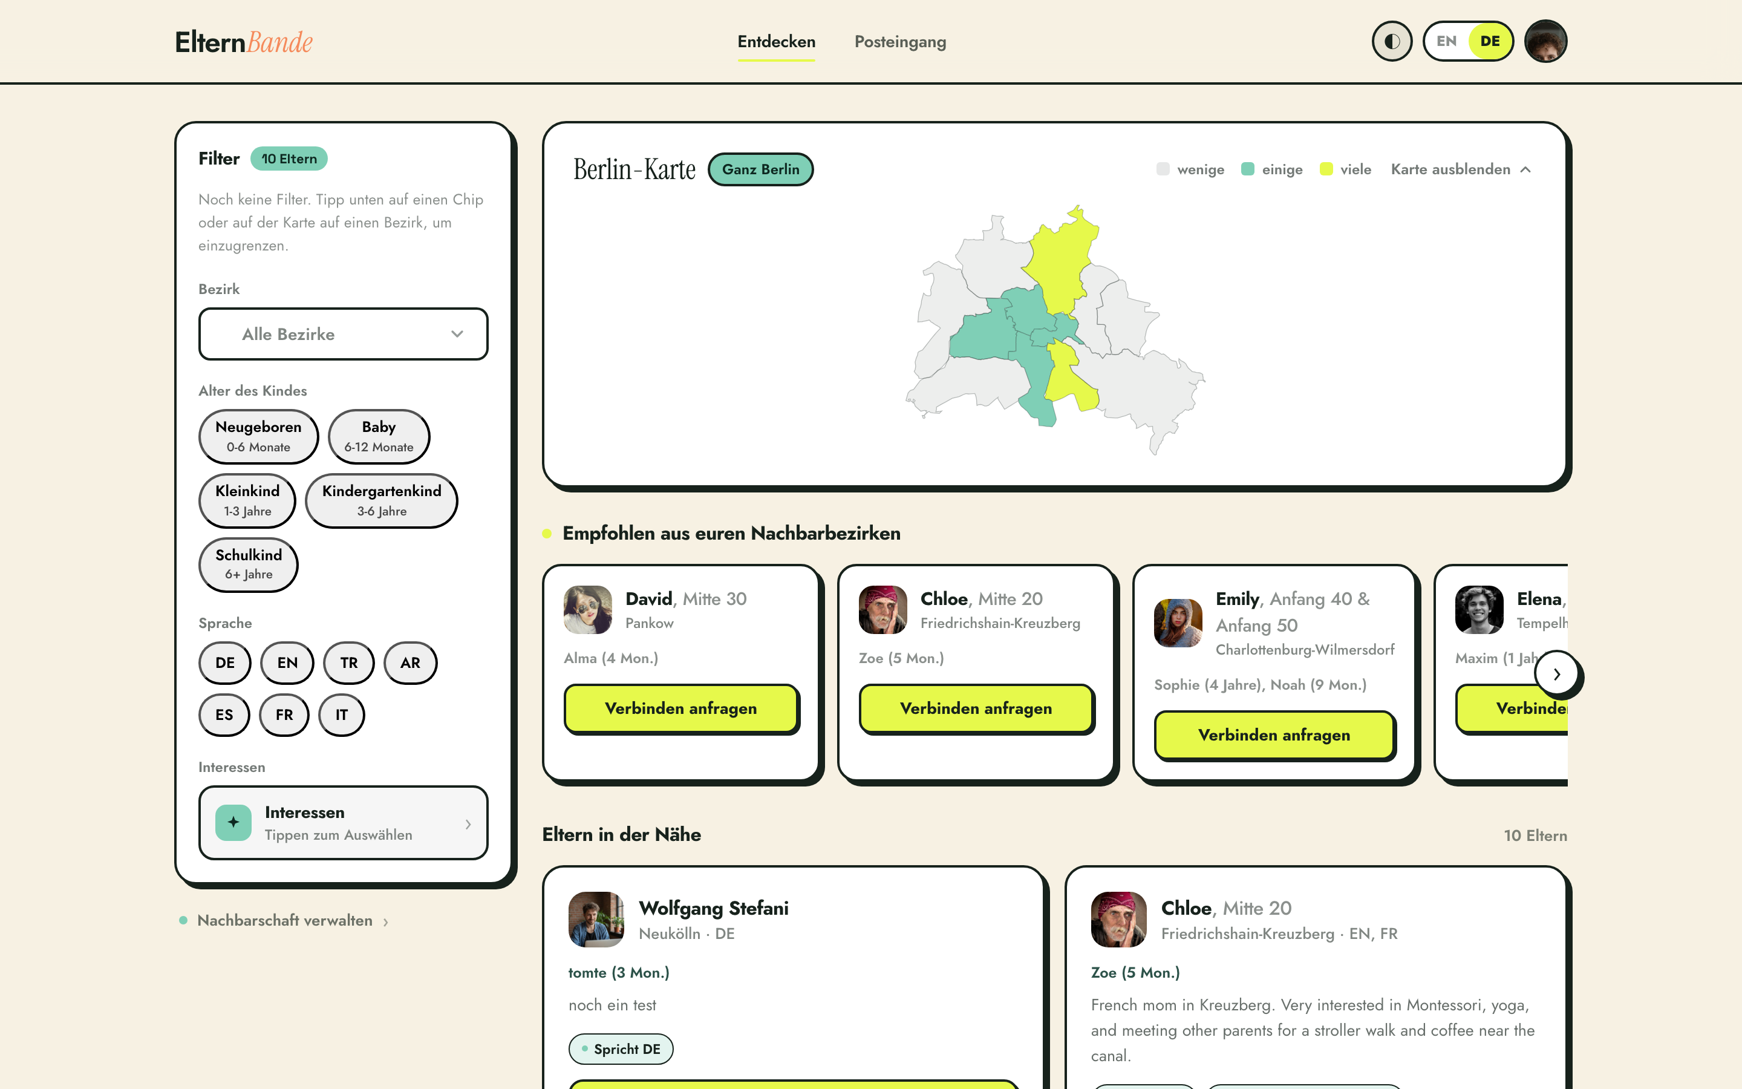Image resolution: width=1742 pixels, height=1089 pixels.
Task: Click the gray wenige legend swatch
Action: 1163,169
